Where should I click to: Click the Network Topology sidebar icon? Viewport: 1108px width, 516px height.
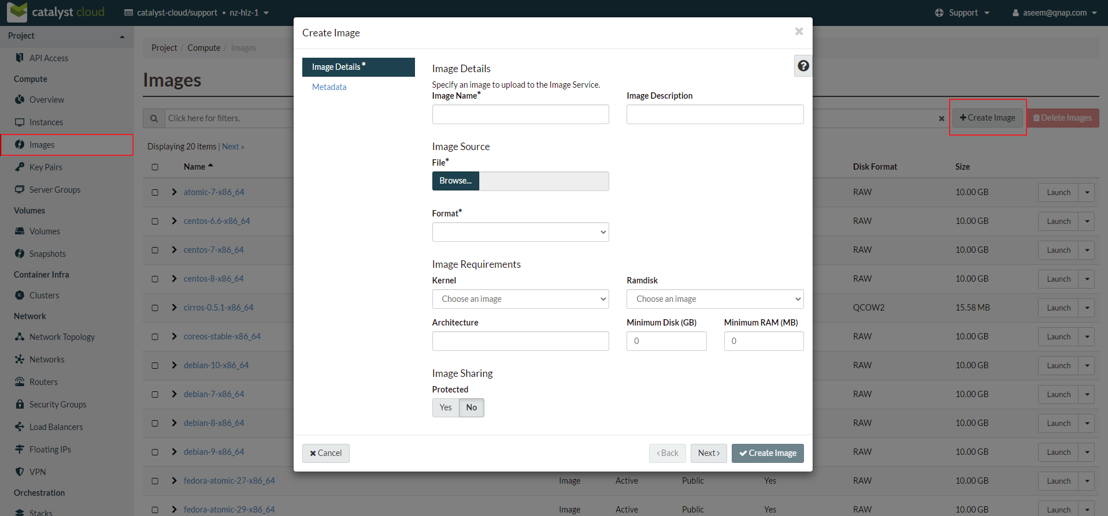(x=20, y=337)
